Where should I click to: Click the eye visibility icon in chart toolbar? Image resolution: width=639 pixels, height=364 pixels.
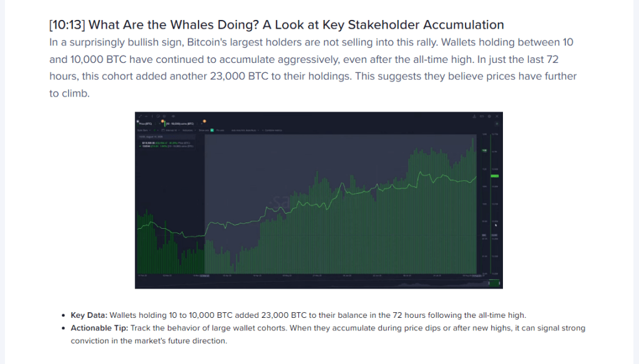click(x=173, y=116)
